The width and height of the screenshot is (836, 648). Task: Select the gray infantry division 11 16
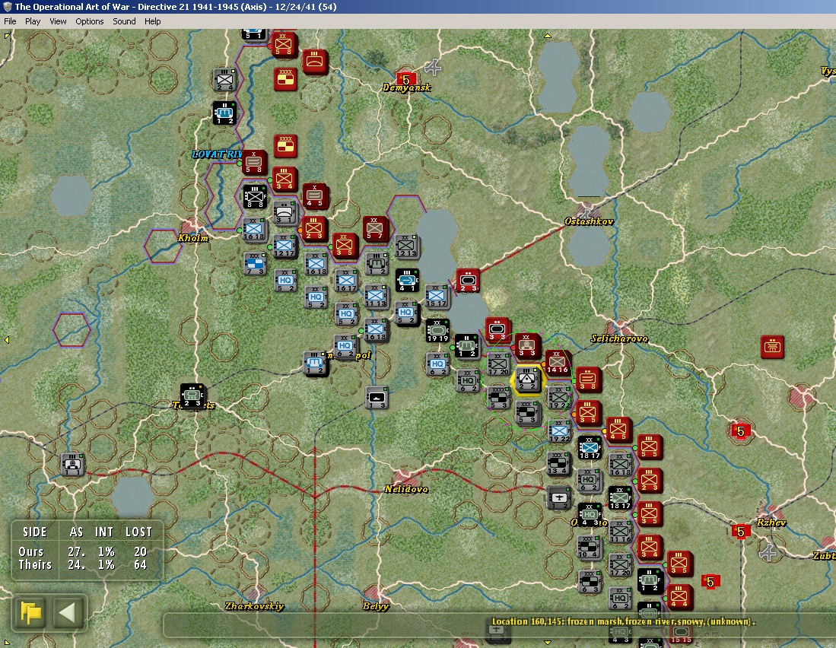(x=620, y=532)
